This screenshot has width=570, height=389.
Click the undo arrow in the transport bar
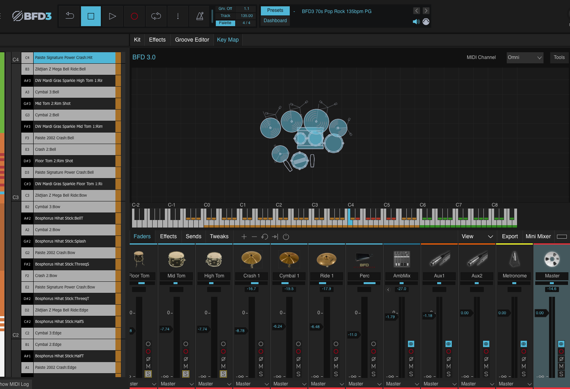pos(70,16)
